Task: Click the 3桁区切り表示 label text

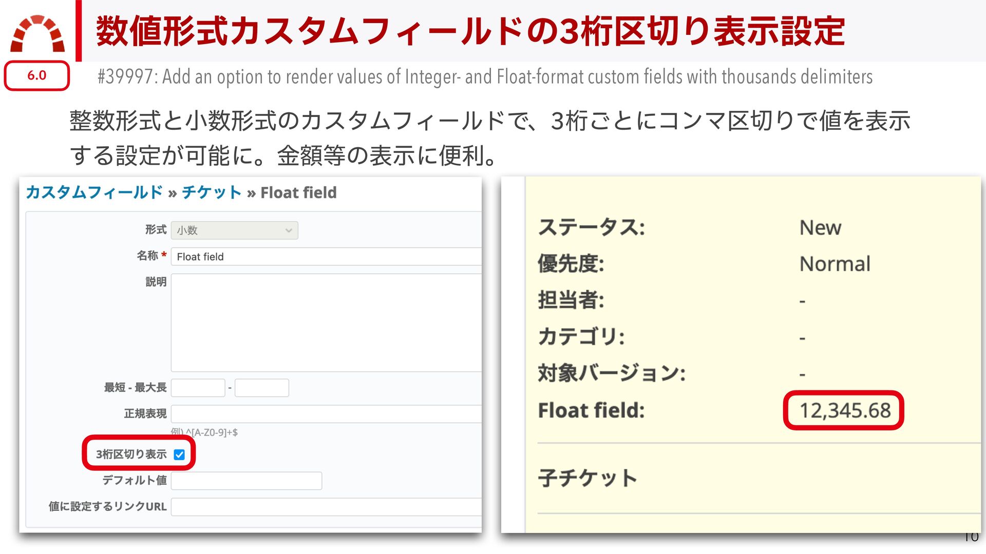Action: tap(131, 454)
